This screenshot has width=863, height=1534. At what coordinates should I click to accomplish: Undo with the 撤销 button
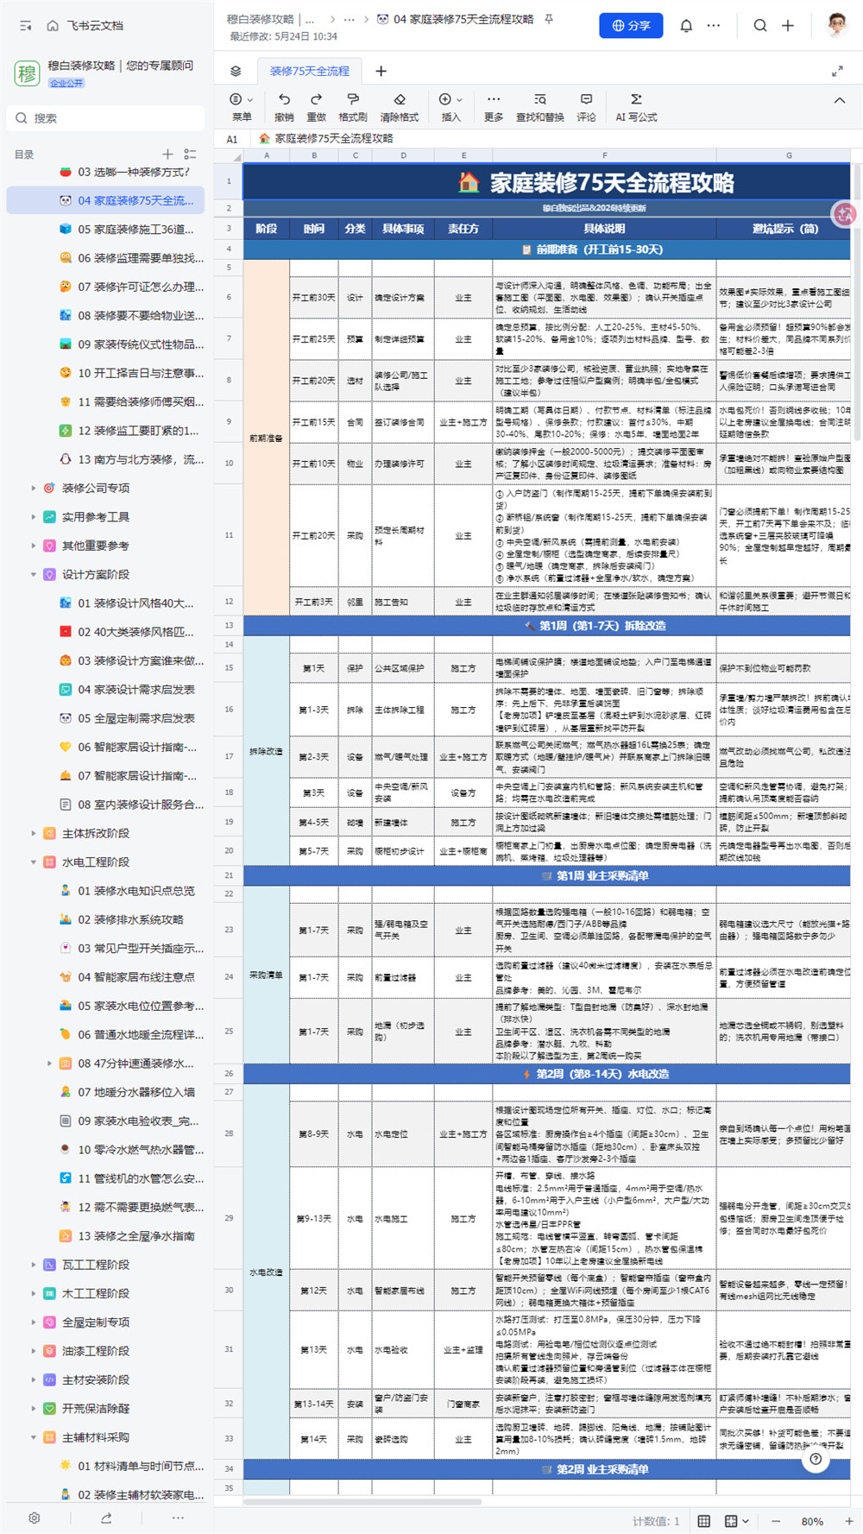tap(284, 107)
